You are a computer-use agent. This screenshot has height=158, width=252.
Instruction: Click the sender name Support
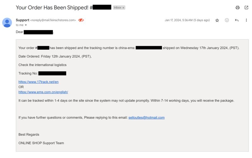22,20
